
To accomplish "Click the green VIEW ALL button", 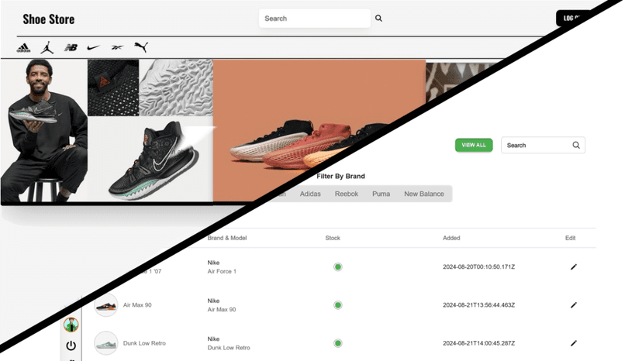I will point(474,145).
